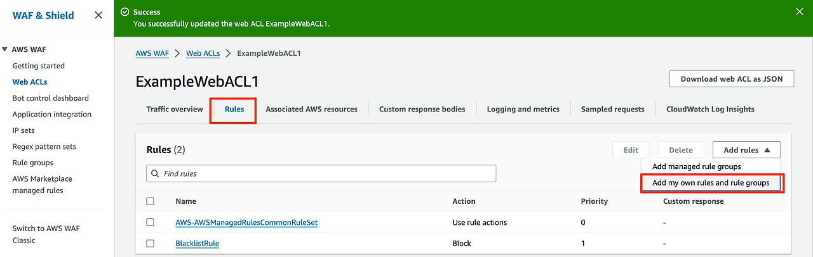Open the Sampled requests tab
813x257 pixels.
(613, 110)
